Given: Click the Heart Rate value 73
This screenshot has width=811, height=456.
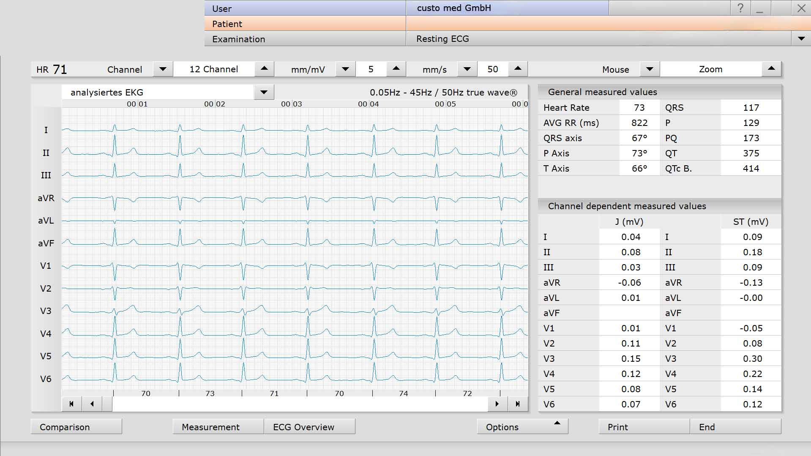Looking at the screenshot, I should point(639,108).
